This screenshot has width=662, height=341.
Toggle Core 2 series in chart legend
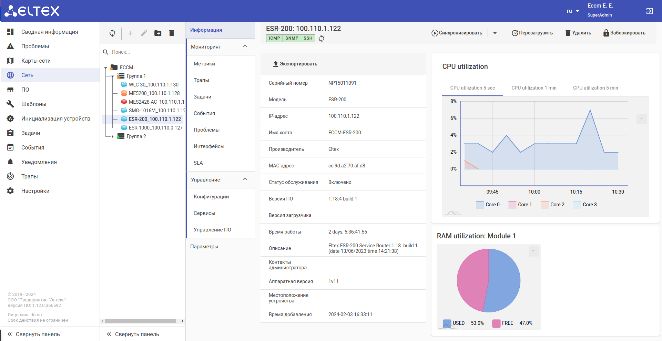pyautogui.click(x=552, y=205)
